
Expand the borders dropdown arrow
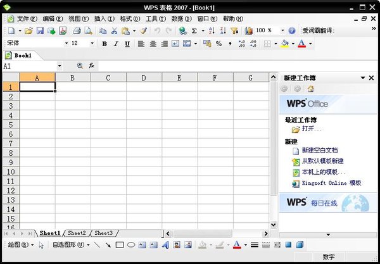(x=275, y=44)
